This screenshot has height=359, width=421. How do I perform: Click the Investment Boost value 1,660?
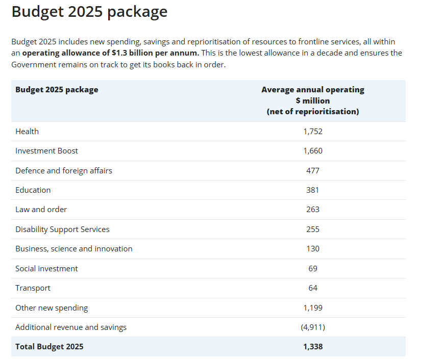[x=313, y=151]
